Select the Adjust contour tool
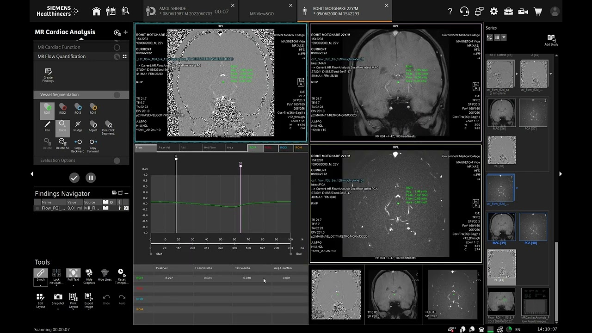The image size is (592, 333). click(93, 126)
